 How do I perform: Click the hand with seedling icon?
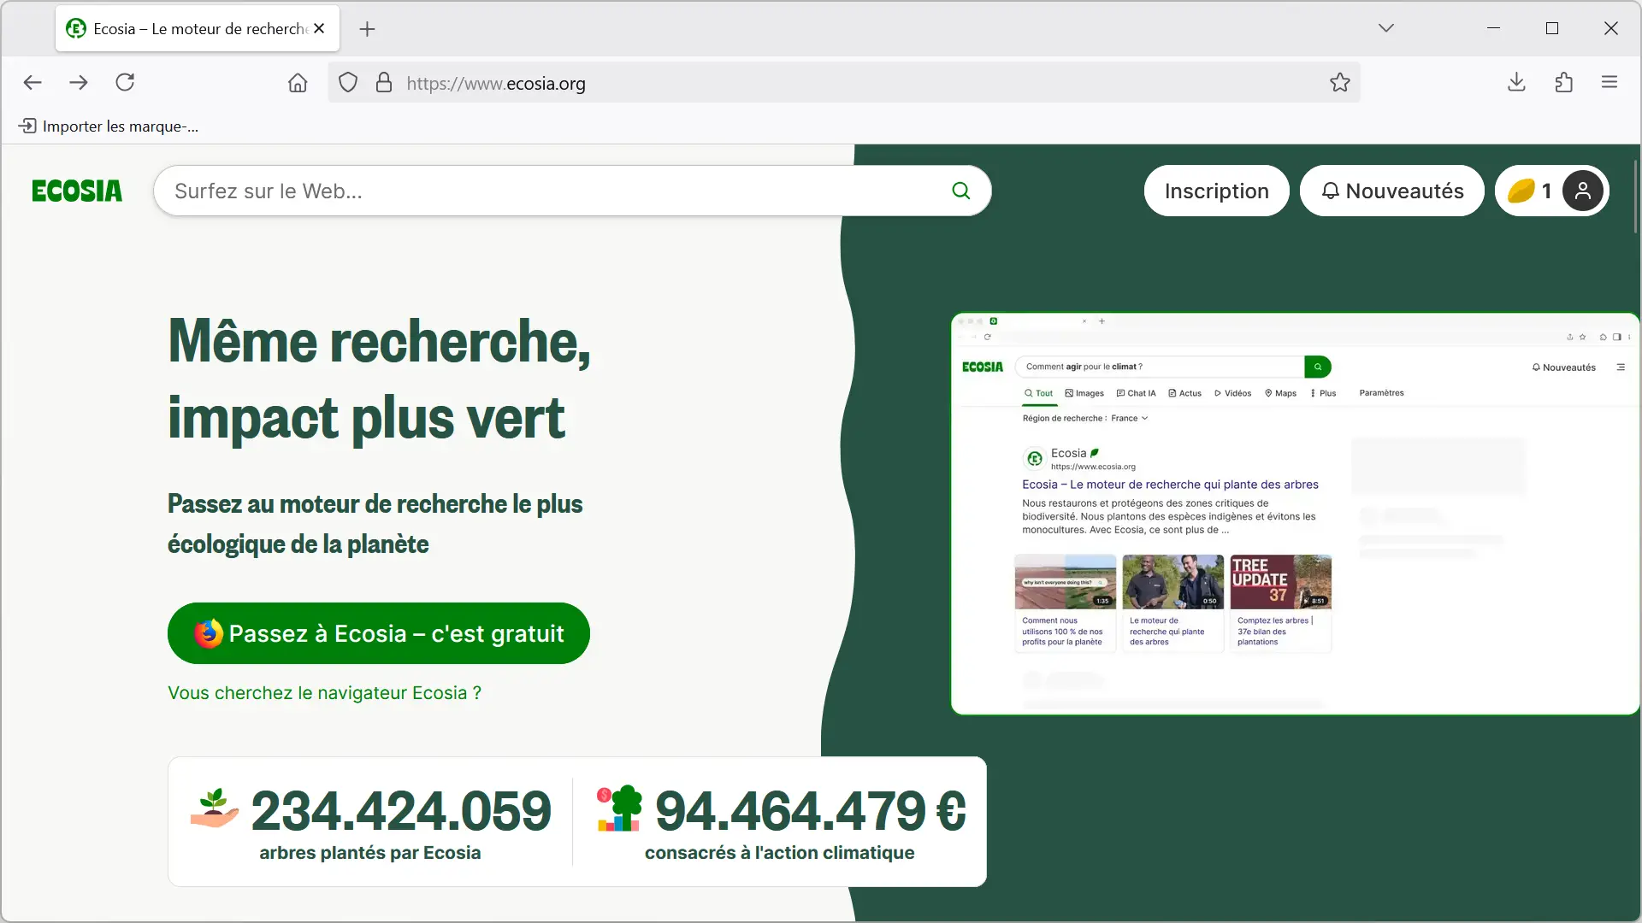[214, 808]
